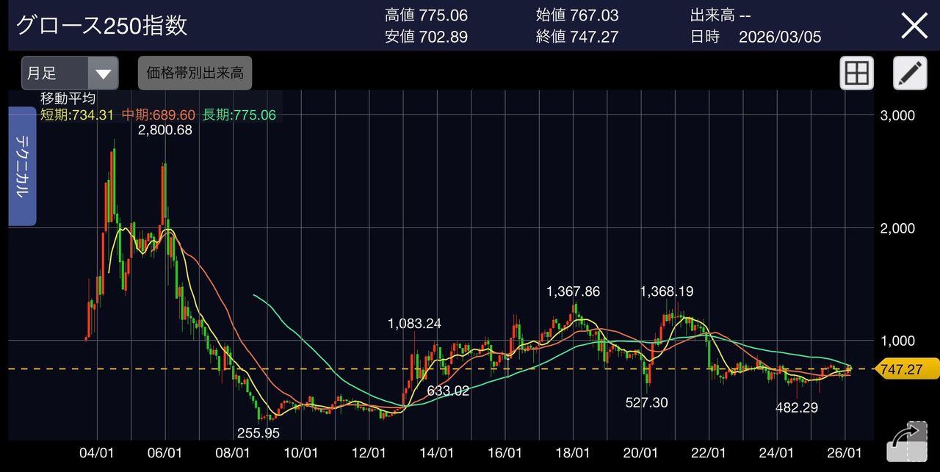Viewport: 940px width, 472px height.
Task: Click the グロース250指数 title text
Action: click(x=101, y=26)
